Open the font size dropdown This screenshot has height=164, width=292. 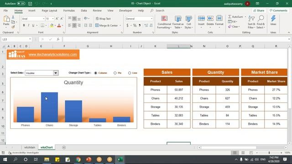coord(53,19)
